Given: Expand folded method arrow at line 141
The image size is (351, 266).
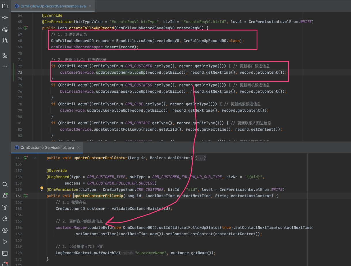Looking at the screenshot, I should [x=35, y=158].
